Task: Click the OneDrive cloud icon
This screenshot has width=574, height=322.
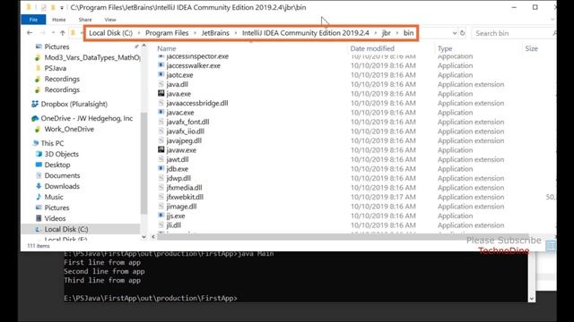Action: [35, 118]
